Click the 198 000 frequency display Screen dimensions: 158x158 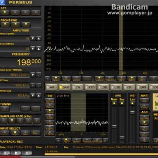coord(29,62)
